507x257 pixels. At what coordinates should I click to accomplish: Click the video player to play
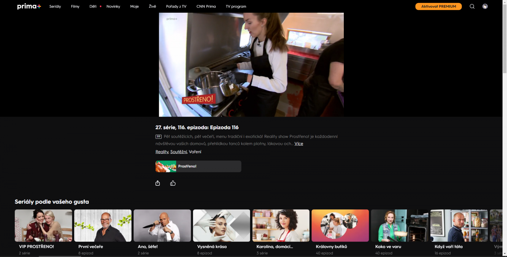(x=251, y=65)
